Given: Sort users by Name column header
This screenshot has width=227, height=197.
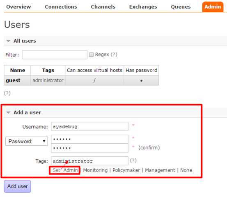Looking at the screenshot, I should coord(18,70).
